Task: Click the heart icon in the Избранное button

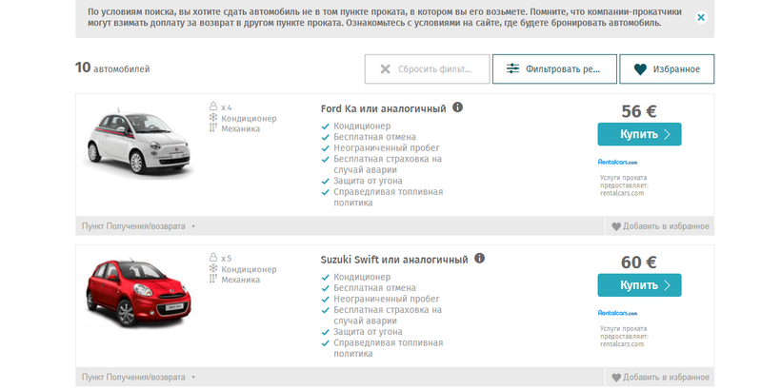Action: pyautogui.click(x=640, y=69)
